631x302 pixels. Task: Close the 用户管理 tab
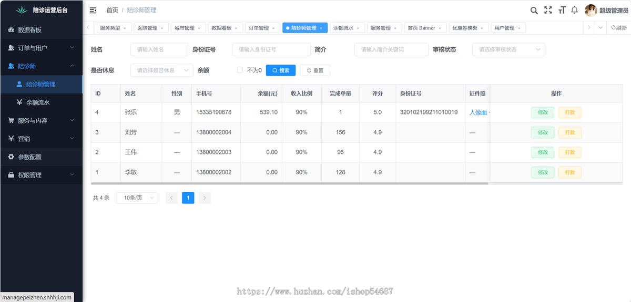tap(519, 28)
